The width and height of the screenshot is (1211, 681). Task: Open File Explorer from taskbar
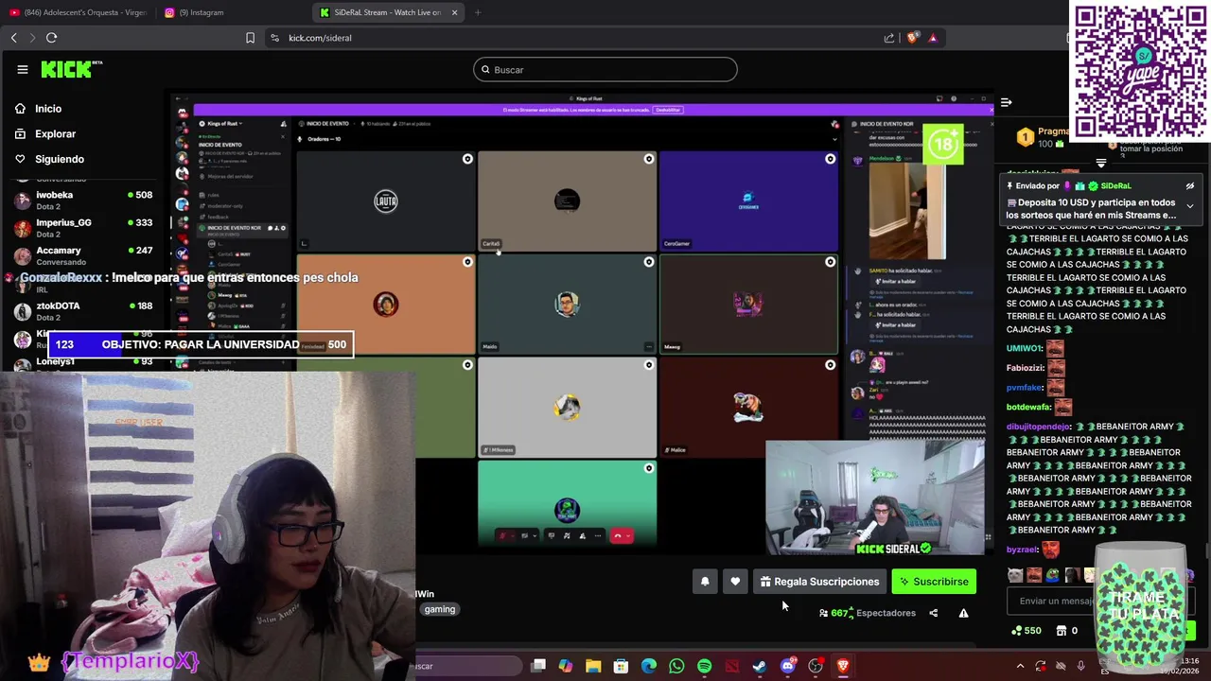coord(593,666)
